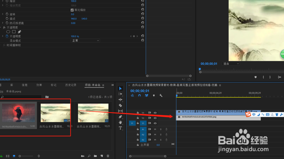Select the Type tool
284x159 pixels.
point(120,128)
